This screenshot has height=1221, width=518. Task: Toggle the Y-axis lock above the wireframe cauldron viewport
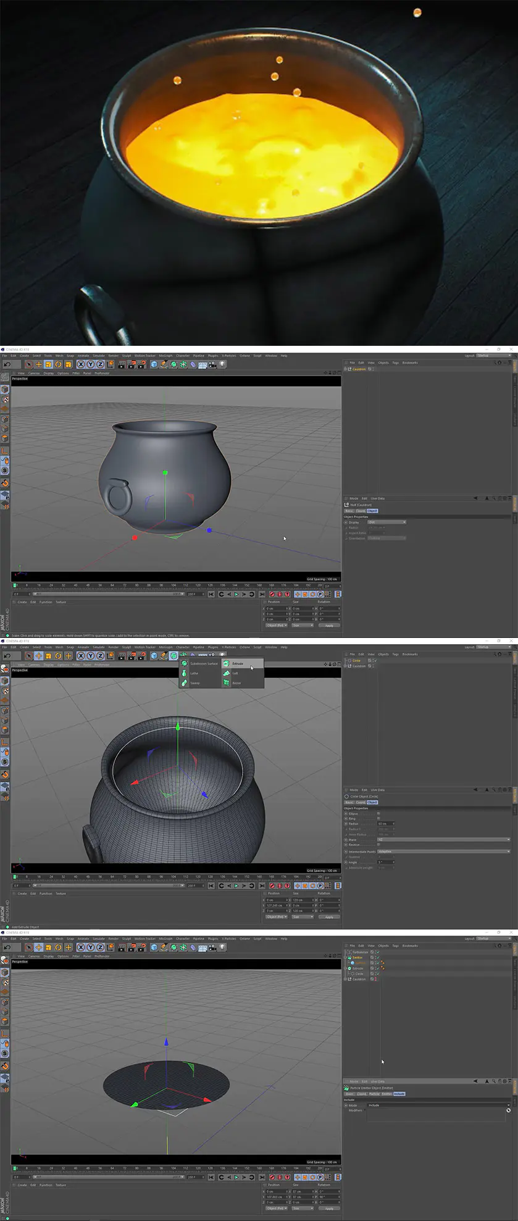point(91,656)
